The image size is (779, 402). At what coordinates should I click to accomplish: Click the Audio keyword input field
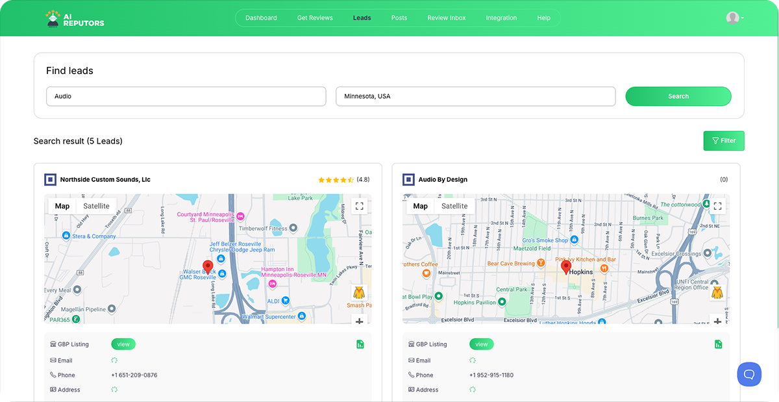tap(186, 96)
